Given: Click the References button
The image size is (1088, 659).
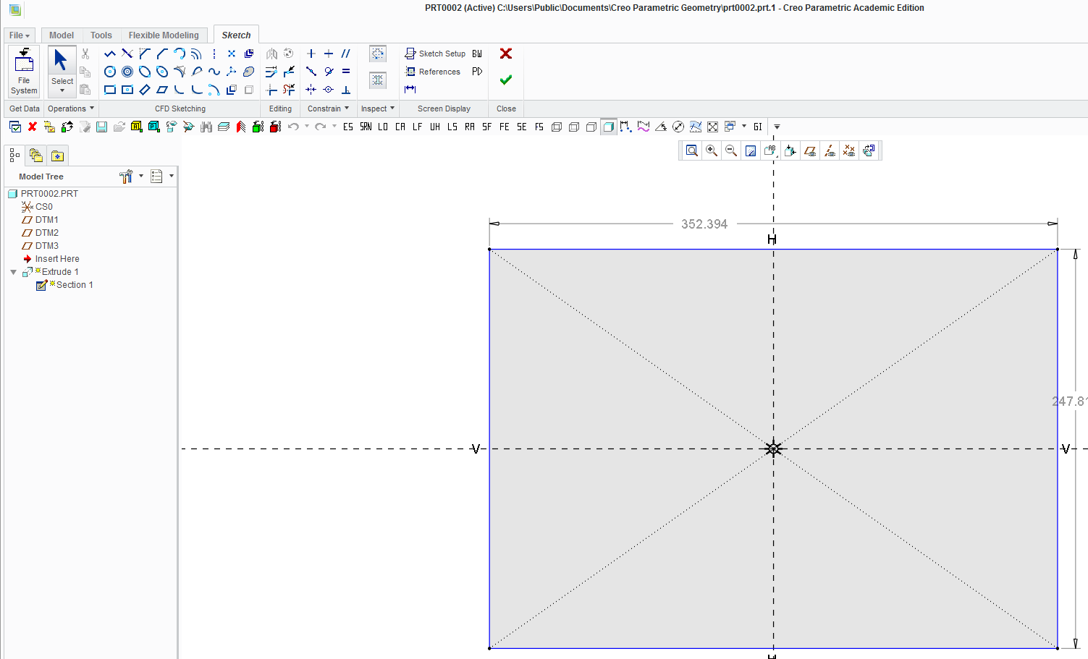Looking at the screenshot, I should [x=433, y=72].
